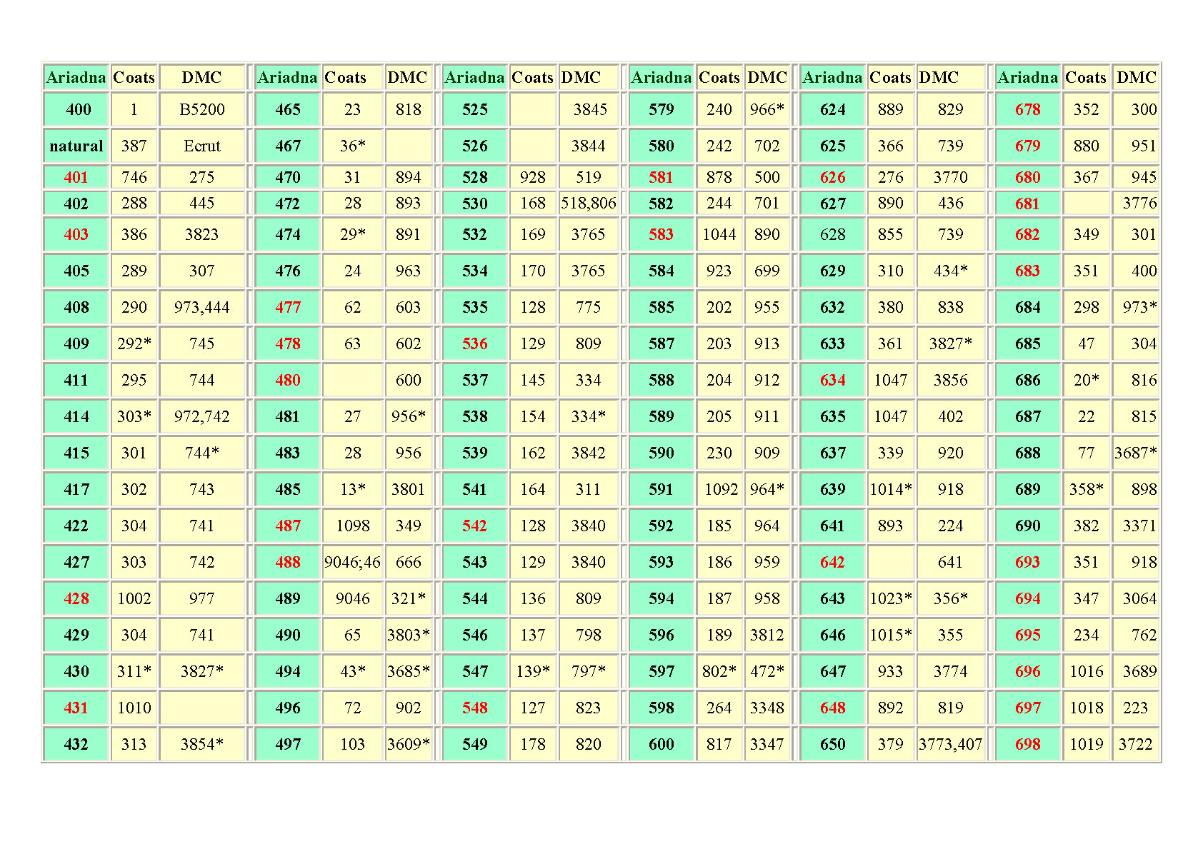Select the "973*" DMC cell
Screen dimensions: 1203x849
pos(1136,308)
